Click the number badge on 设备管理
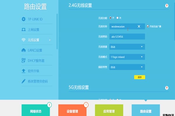The width and height of the screenshot is (175, 116). coord(86,105)
